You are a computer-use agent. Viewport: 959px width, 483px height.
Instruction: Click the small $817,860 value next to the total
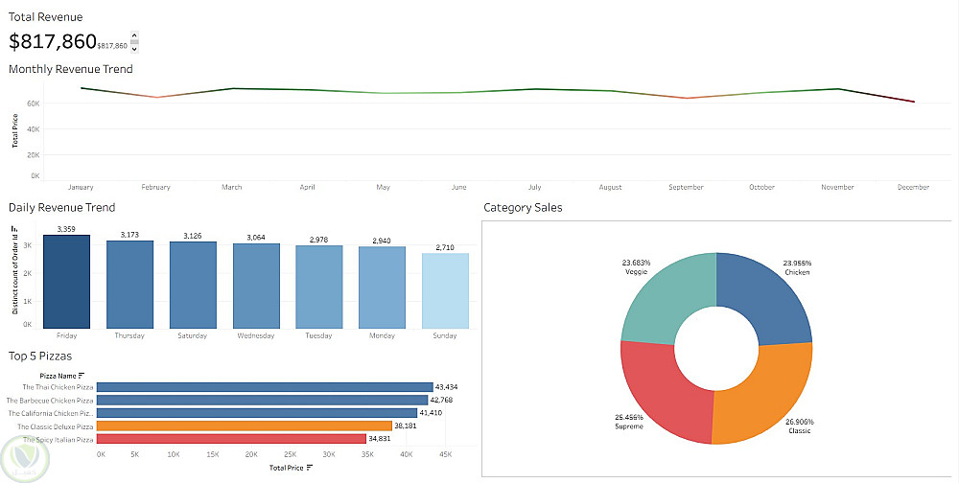click(112, 46)
